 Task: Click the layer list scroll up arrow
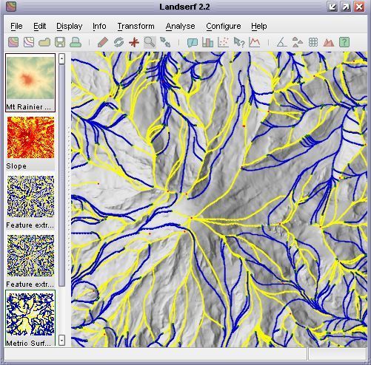61,59
